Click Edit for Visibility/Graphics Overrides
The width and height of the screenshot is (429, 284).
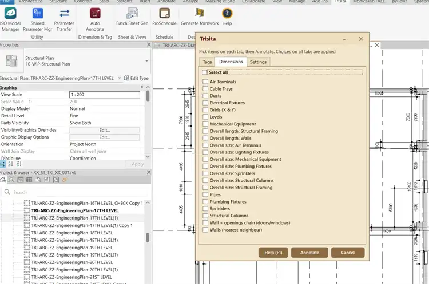point(105,130)
